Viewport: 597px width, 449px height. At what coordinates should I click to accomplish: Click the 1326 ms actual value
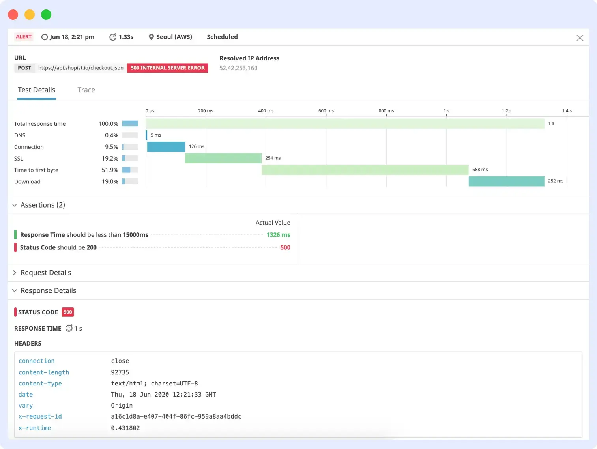point(279,235)
